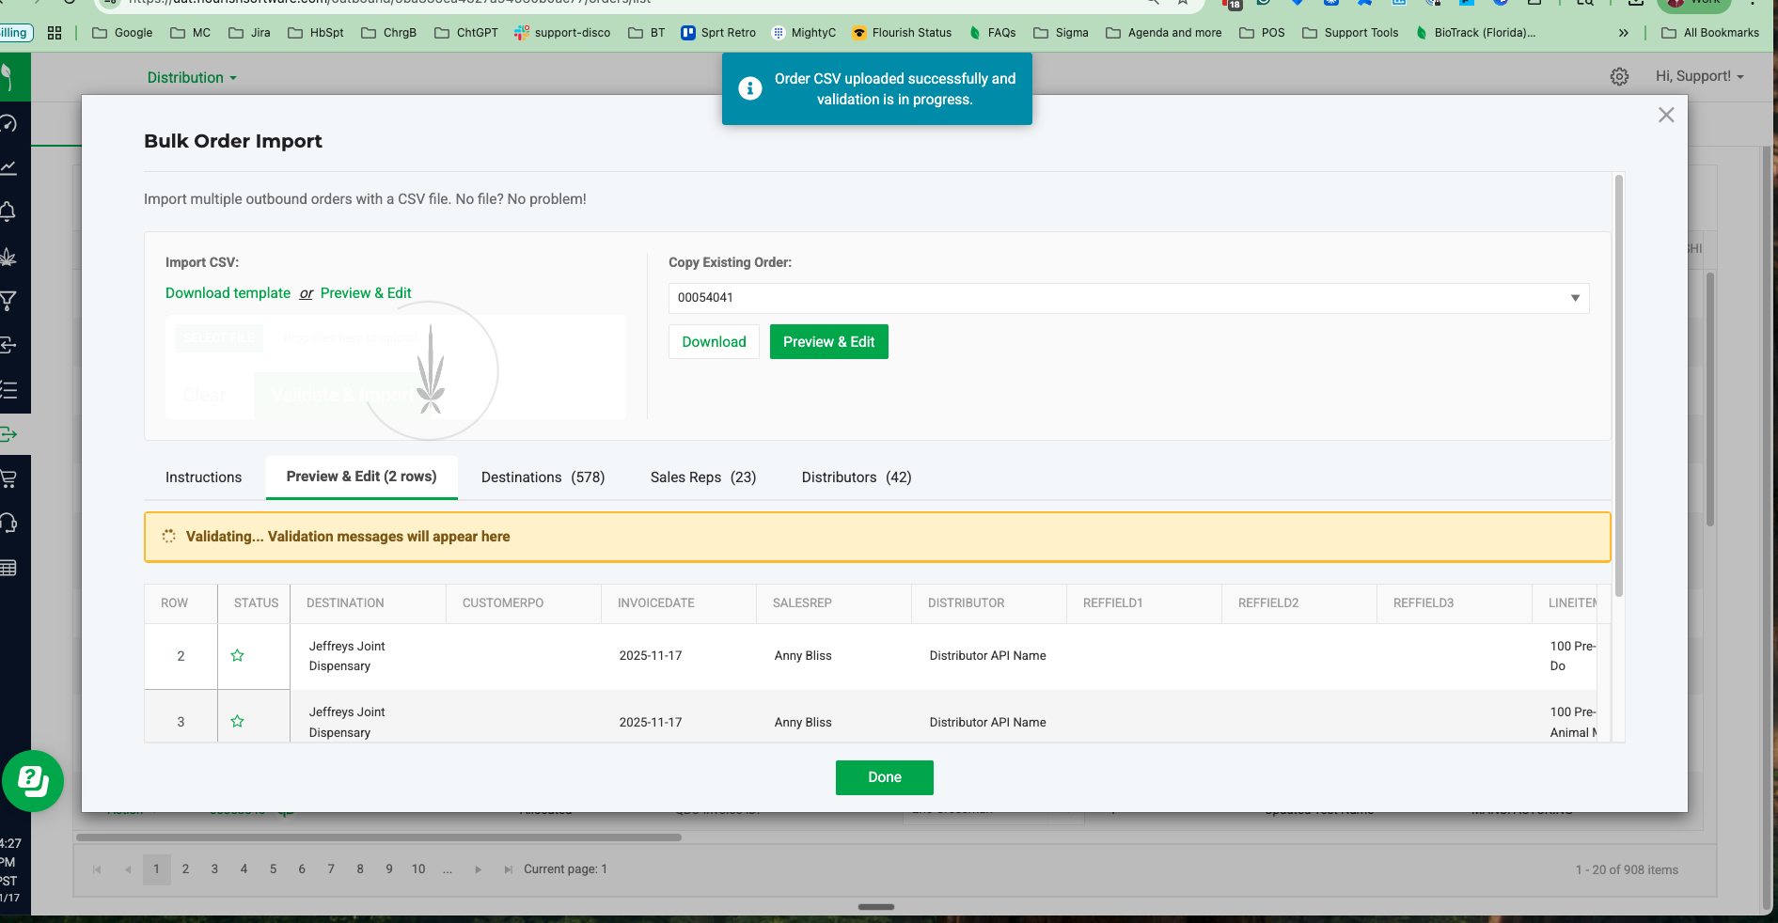Go to page 10 in pagination
1778x923 pixels.
tap(418, 869)
